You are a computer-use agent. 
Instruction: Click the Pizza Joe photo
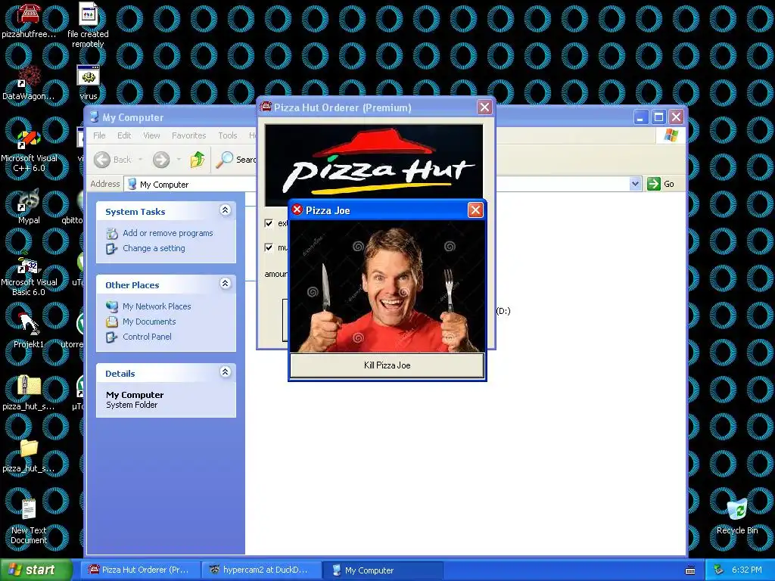387,287
